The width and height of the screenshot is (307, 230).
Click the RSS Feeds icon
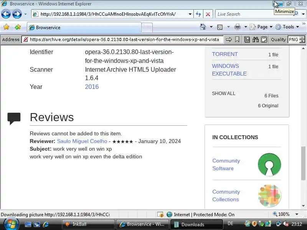[x=220, y=27]
